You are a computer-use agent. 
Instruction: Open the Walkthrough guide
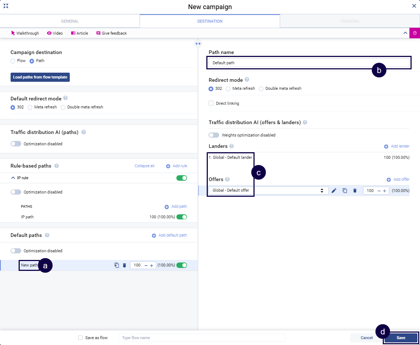click(x=25, y=33)
